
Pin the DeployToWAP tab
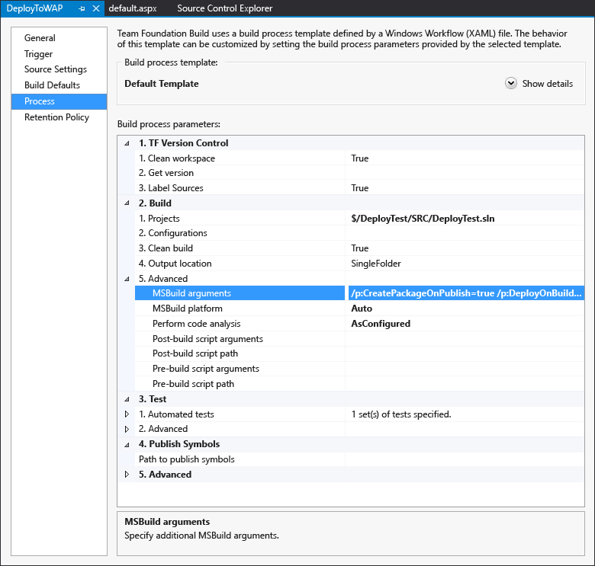click(x=82, y=8)
